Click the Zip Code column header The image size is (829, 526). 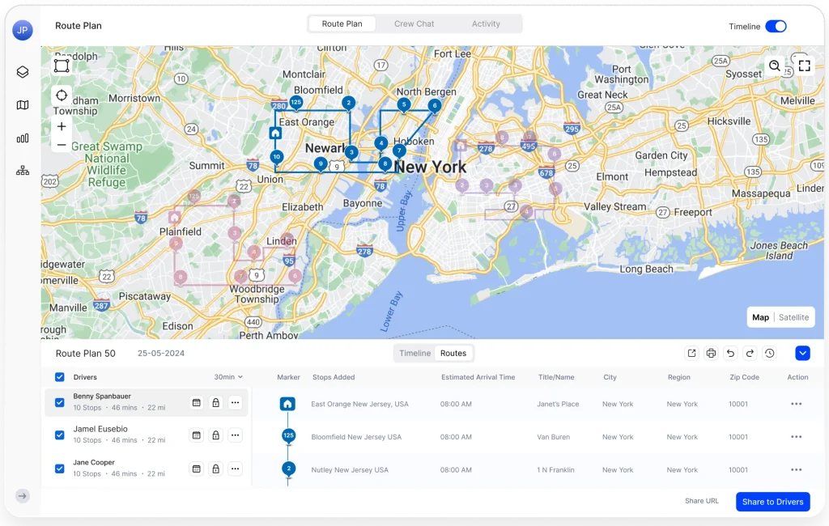tap(745, 377)
